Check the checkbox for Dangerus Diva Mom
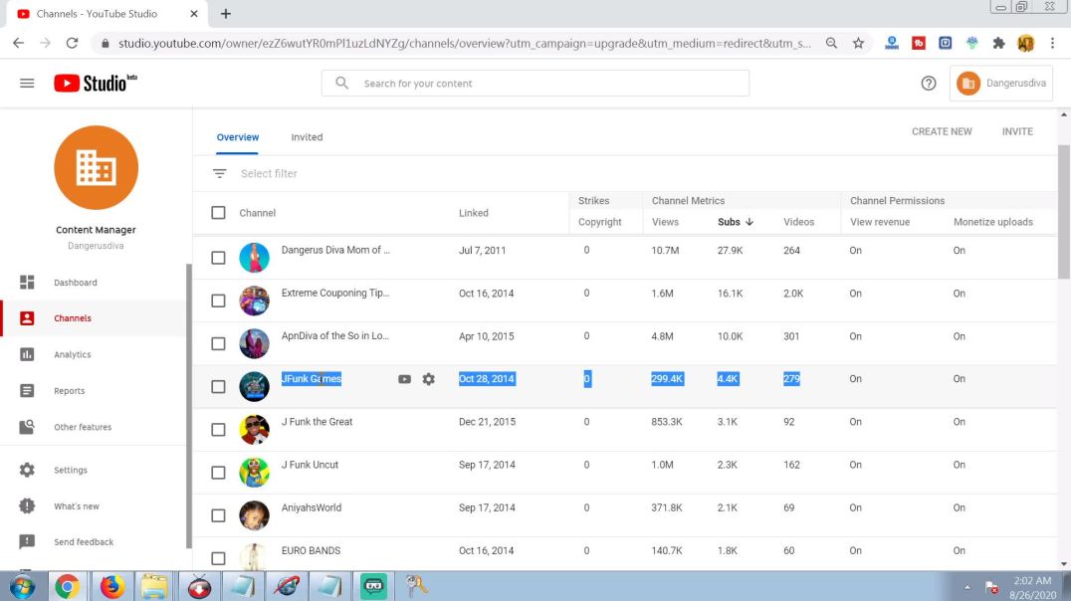 [218, 250]
